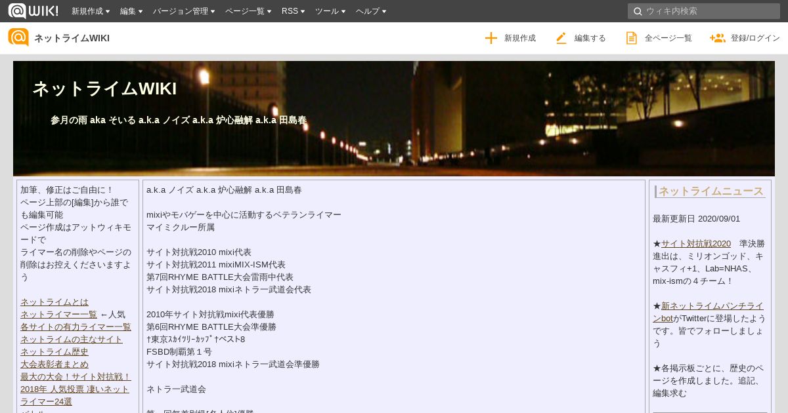The image size is (788, 413).
Task: Expand the ツール menu
Action: pyautogui.click(x=330, y=11)
